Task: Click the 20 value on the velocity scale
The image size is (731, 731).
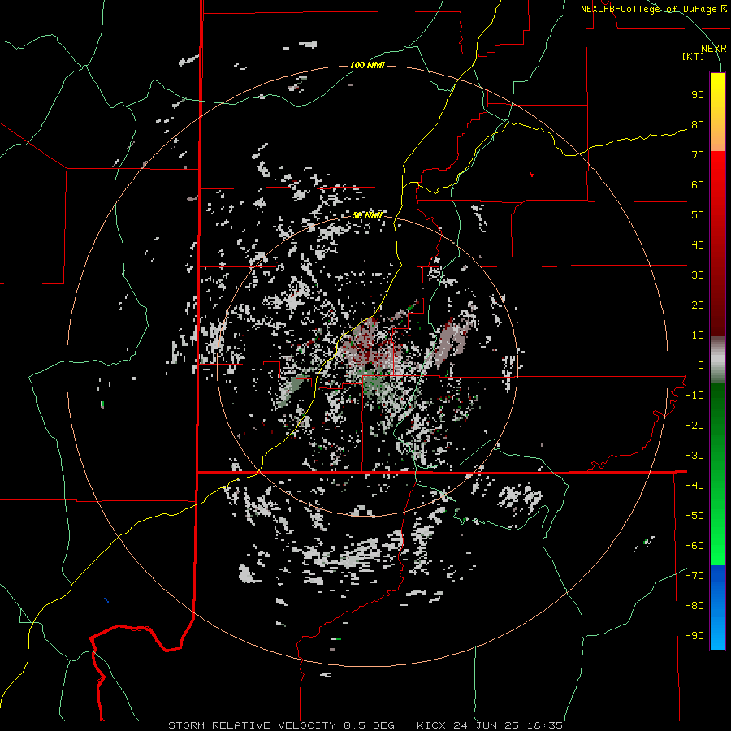Action: click(x=698, y=305)
